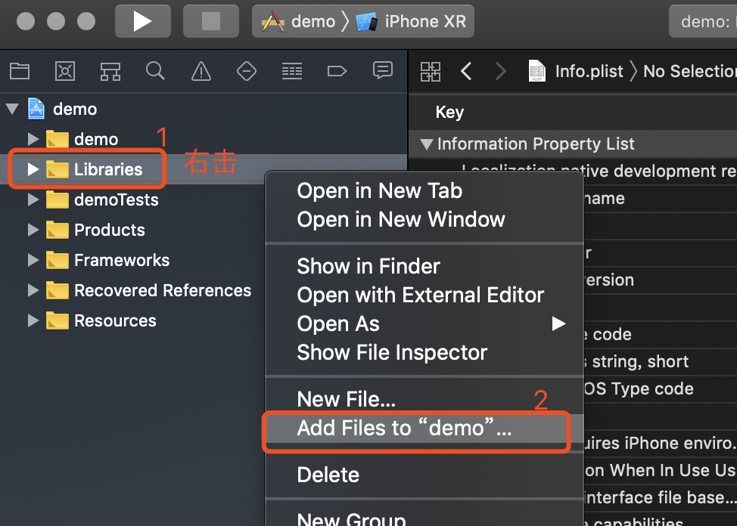Open related items grid menu in editor

pos(430,71)
